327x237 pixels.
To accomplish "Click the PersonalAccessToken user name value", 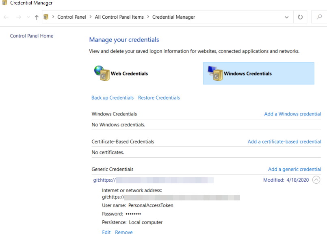I will pos(151,205).
